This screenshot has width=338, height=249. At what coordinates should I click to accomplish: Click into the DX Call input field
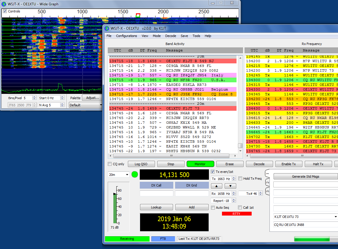click(156, 193)
